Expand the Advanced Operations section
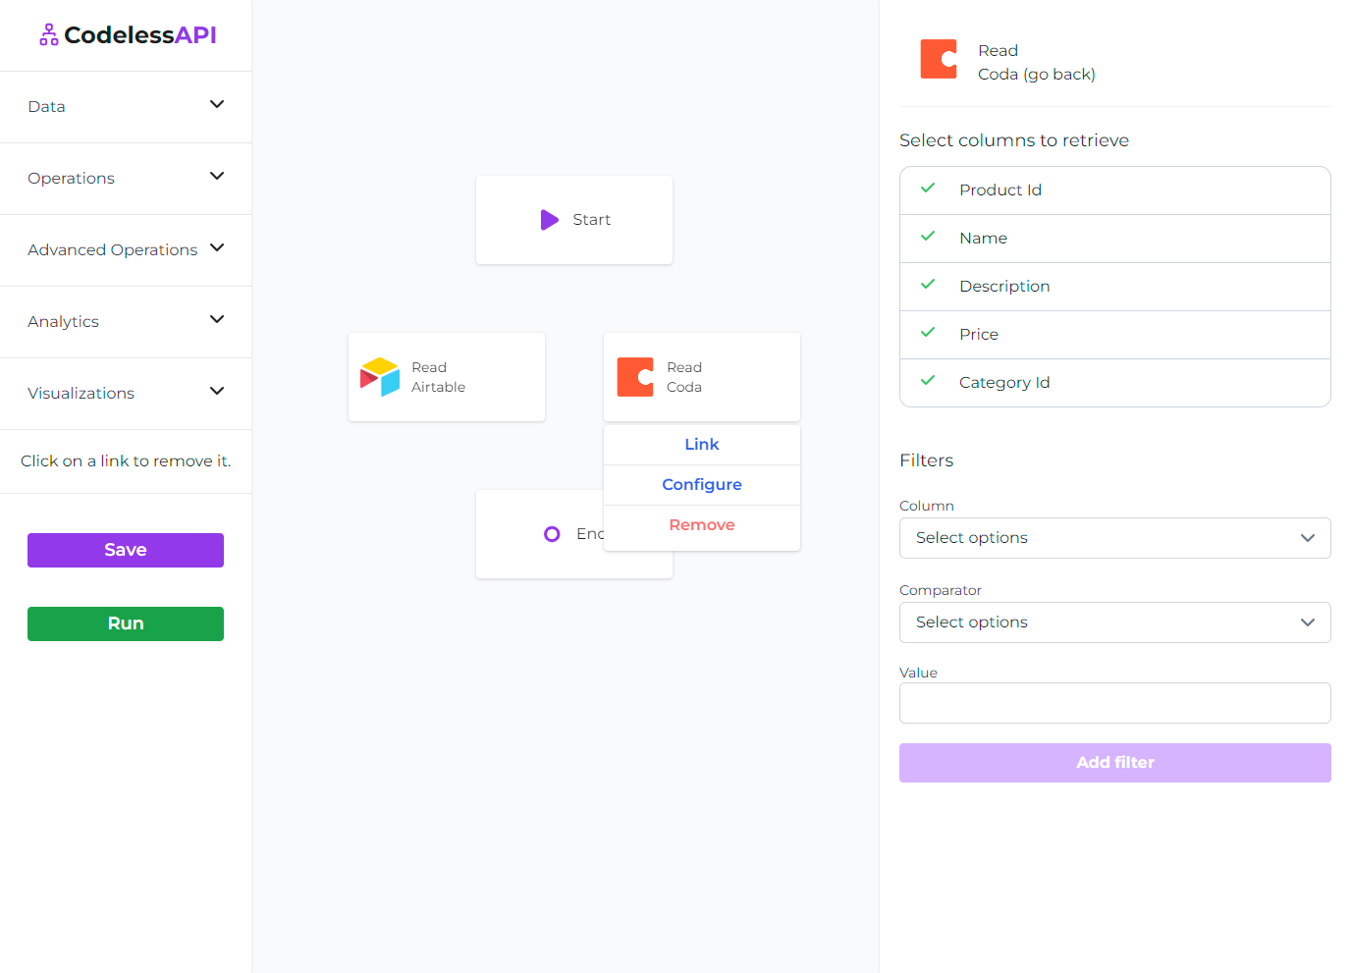 [126, 249]
